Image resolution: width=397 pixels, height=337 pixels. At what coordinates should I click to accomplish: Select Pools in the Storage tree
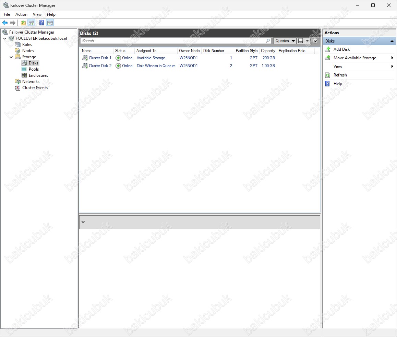tap(34, 69)
